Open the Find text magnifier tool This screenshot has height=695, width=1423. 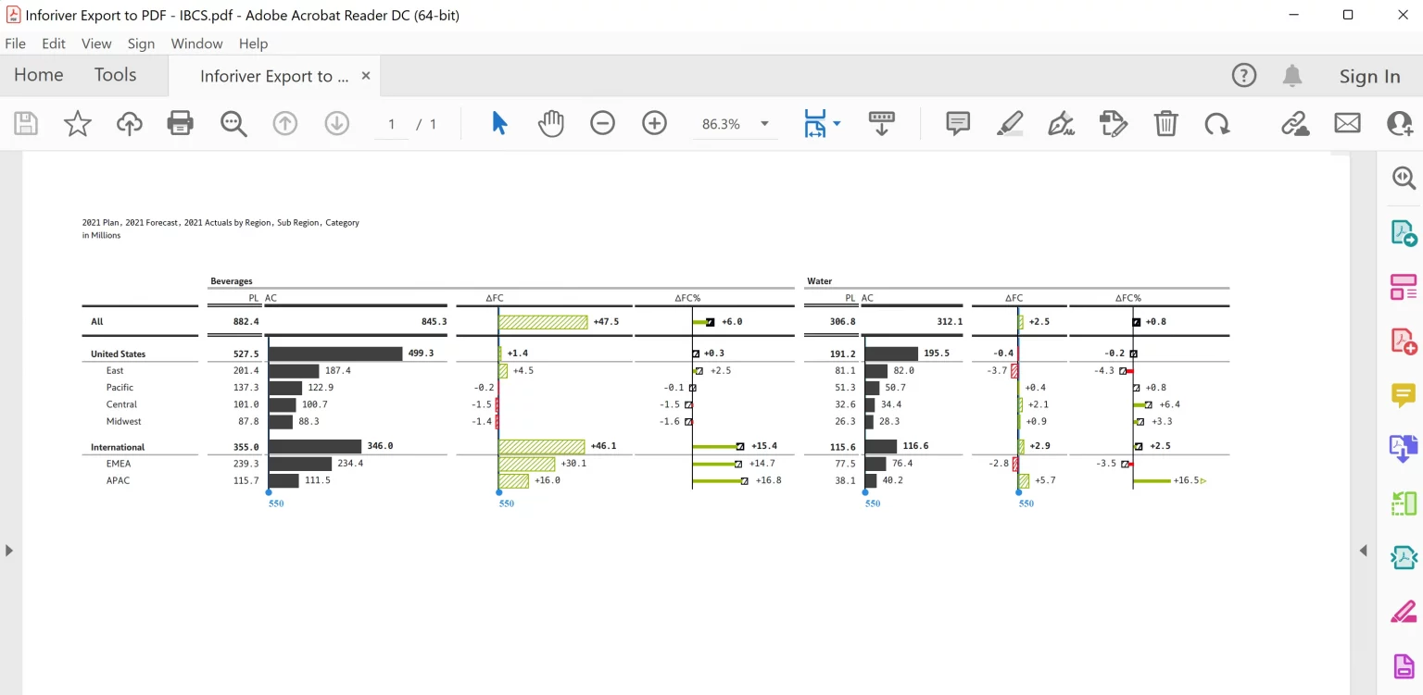233,123
